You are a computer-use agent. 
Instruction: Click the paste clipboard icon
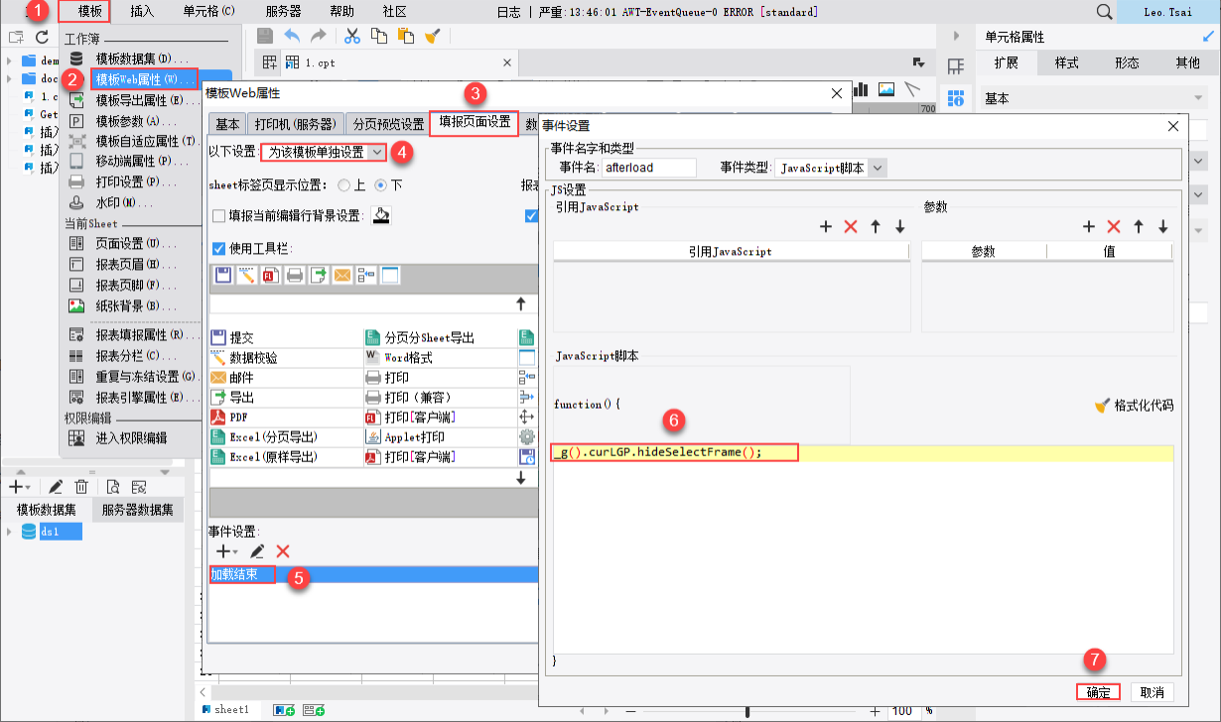coord(405,36)
